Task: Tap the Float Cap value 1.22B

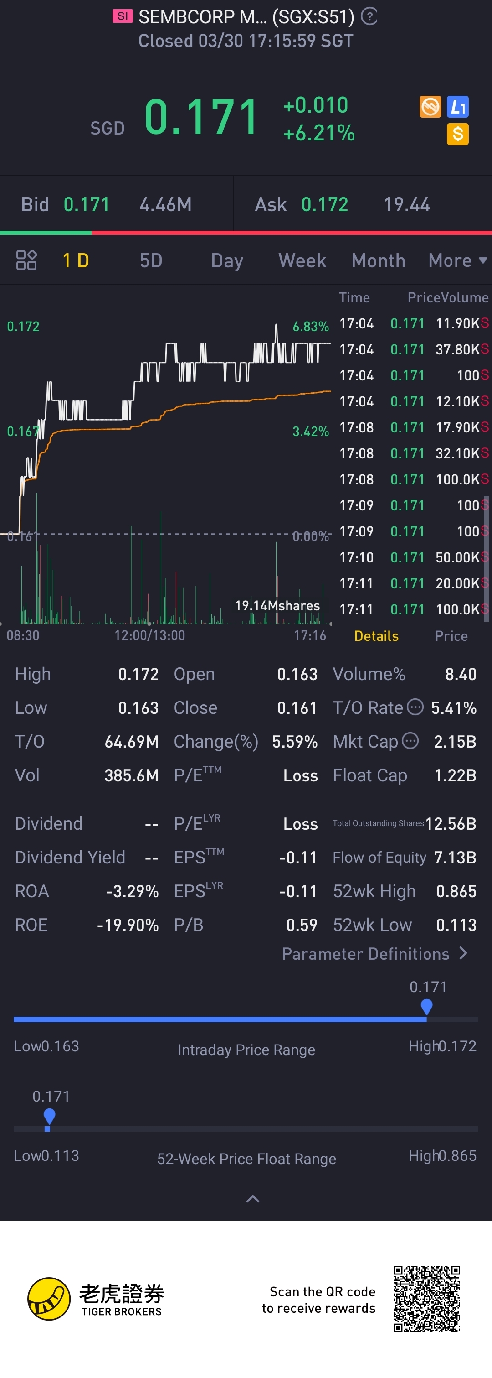Action: click(455, 775)
